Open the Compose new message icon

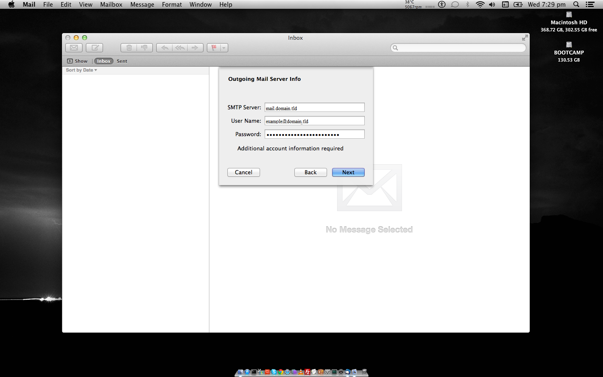tap(94, 47)
